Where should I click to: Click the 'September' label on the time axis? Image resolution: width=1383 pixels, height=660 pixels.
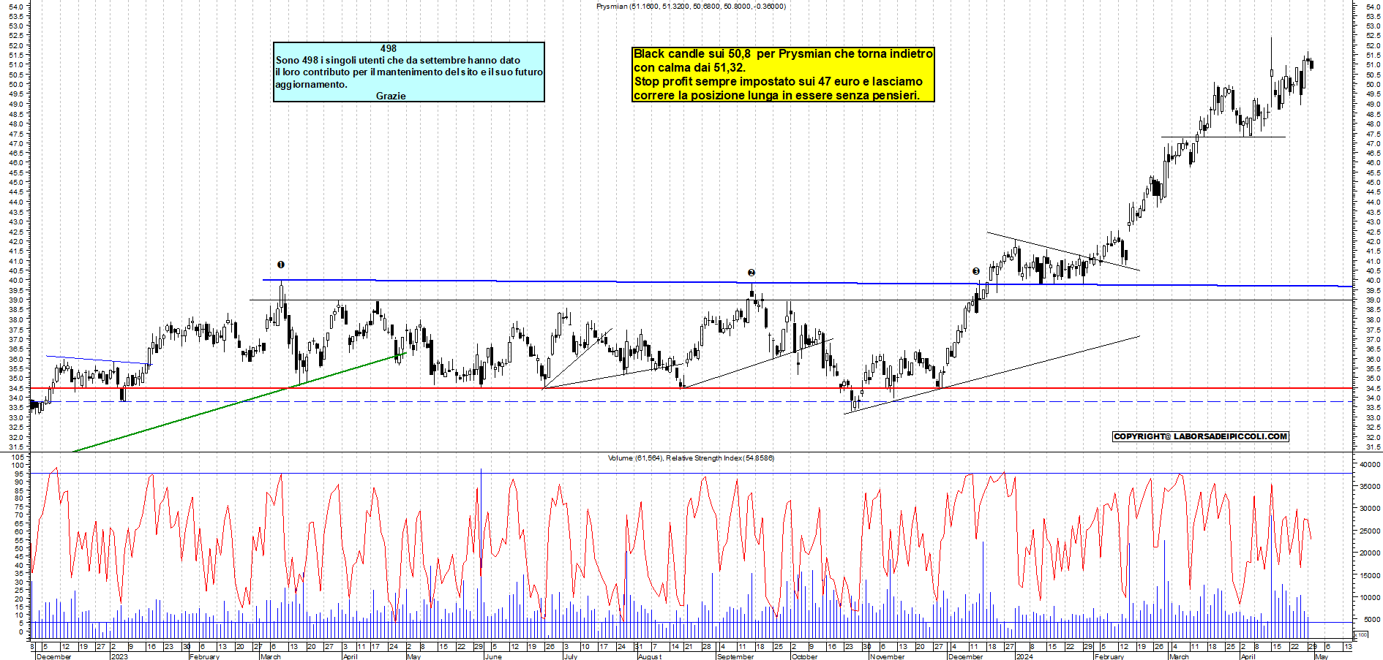[x=735, y=656]
